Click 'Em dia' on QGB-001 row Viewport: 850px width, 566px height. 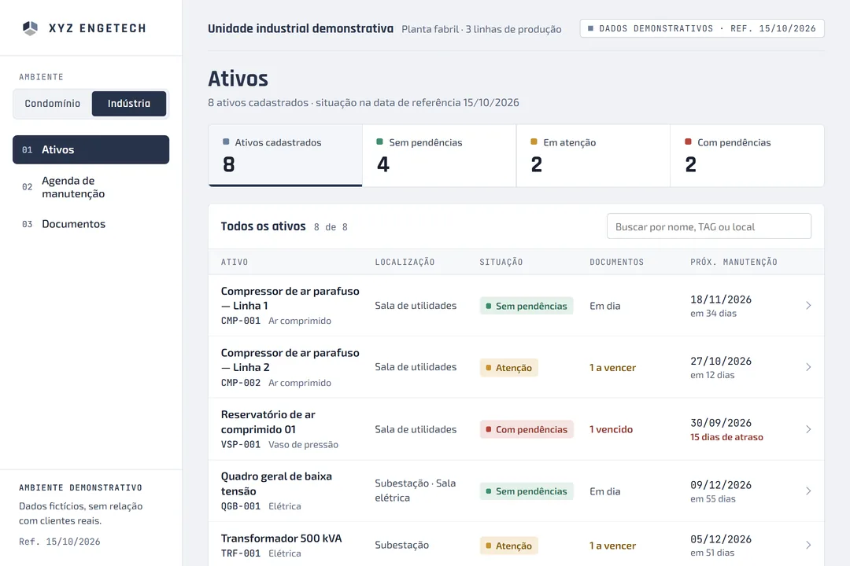605,491
